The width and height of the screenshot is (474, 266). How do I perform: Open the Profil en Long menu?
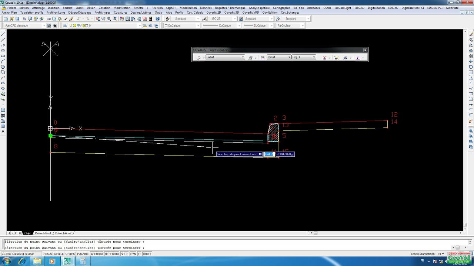(x=56, y=13)
